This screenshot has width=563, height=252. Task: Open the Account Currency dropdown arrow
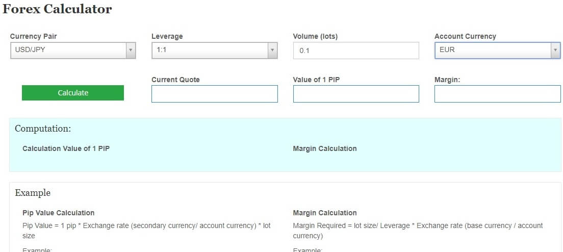pyautogui.click(x=555, y=51)
